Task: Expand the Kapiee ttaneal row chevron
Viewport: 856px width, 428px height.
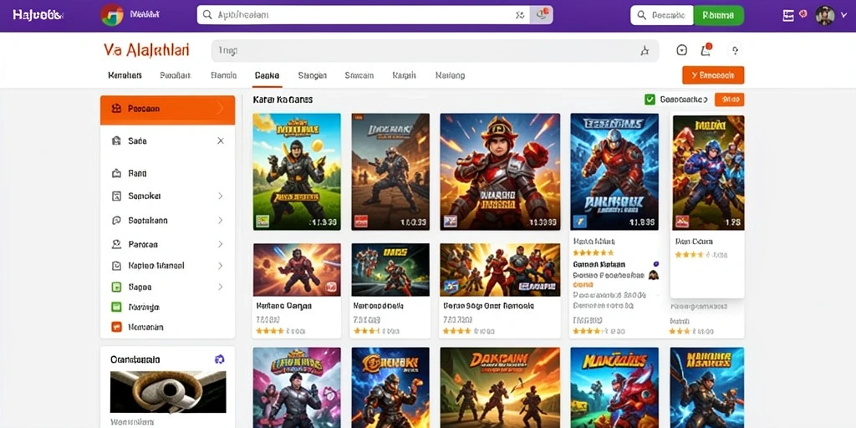Action: click(221, 266)
